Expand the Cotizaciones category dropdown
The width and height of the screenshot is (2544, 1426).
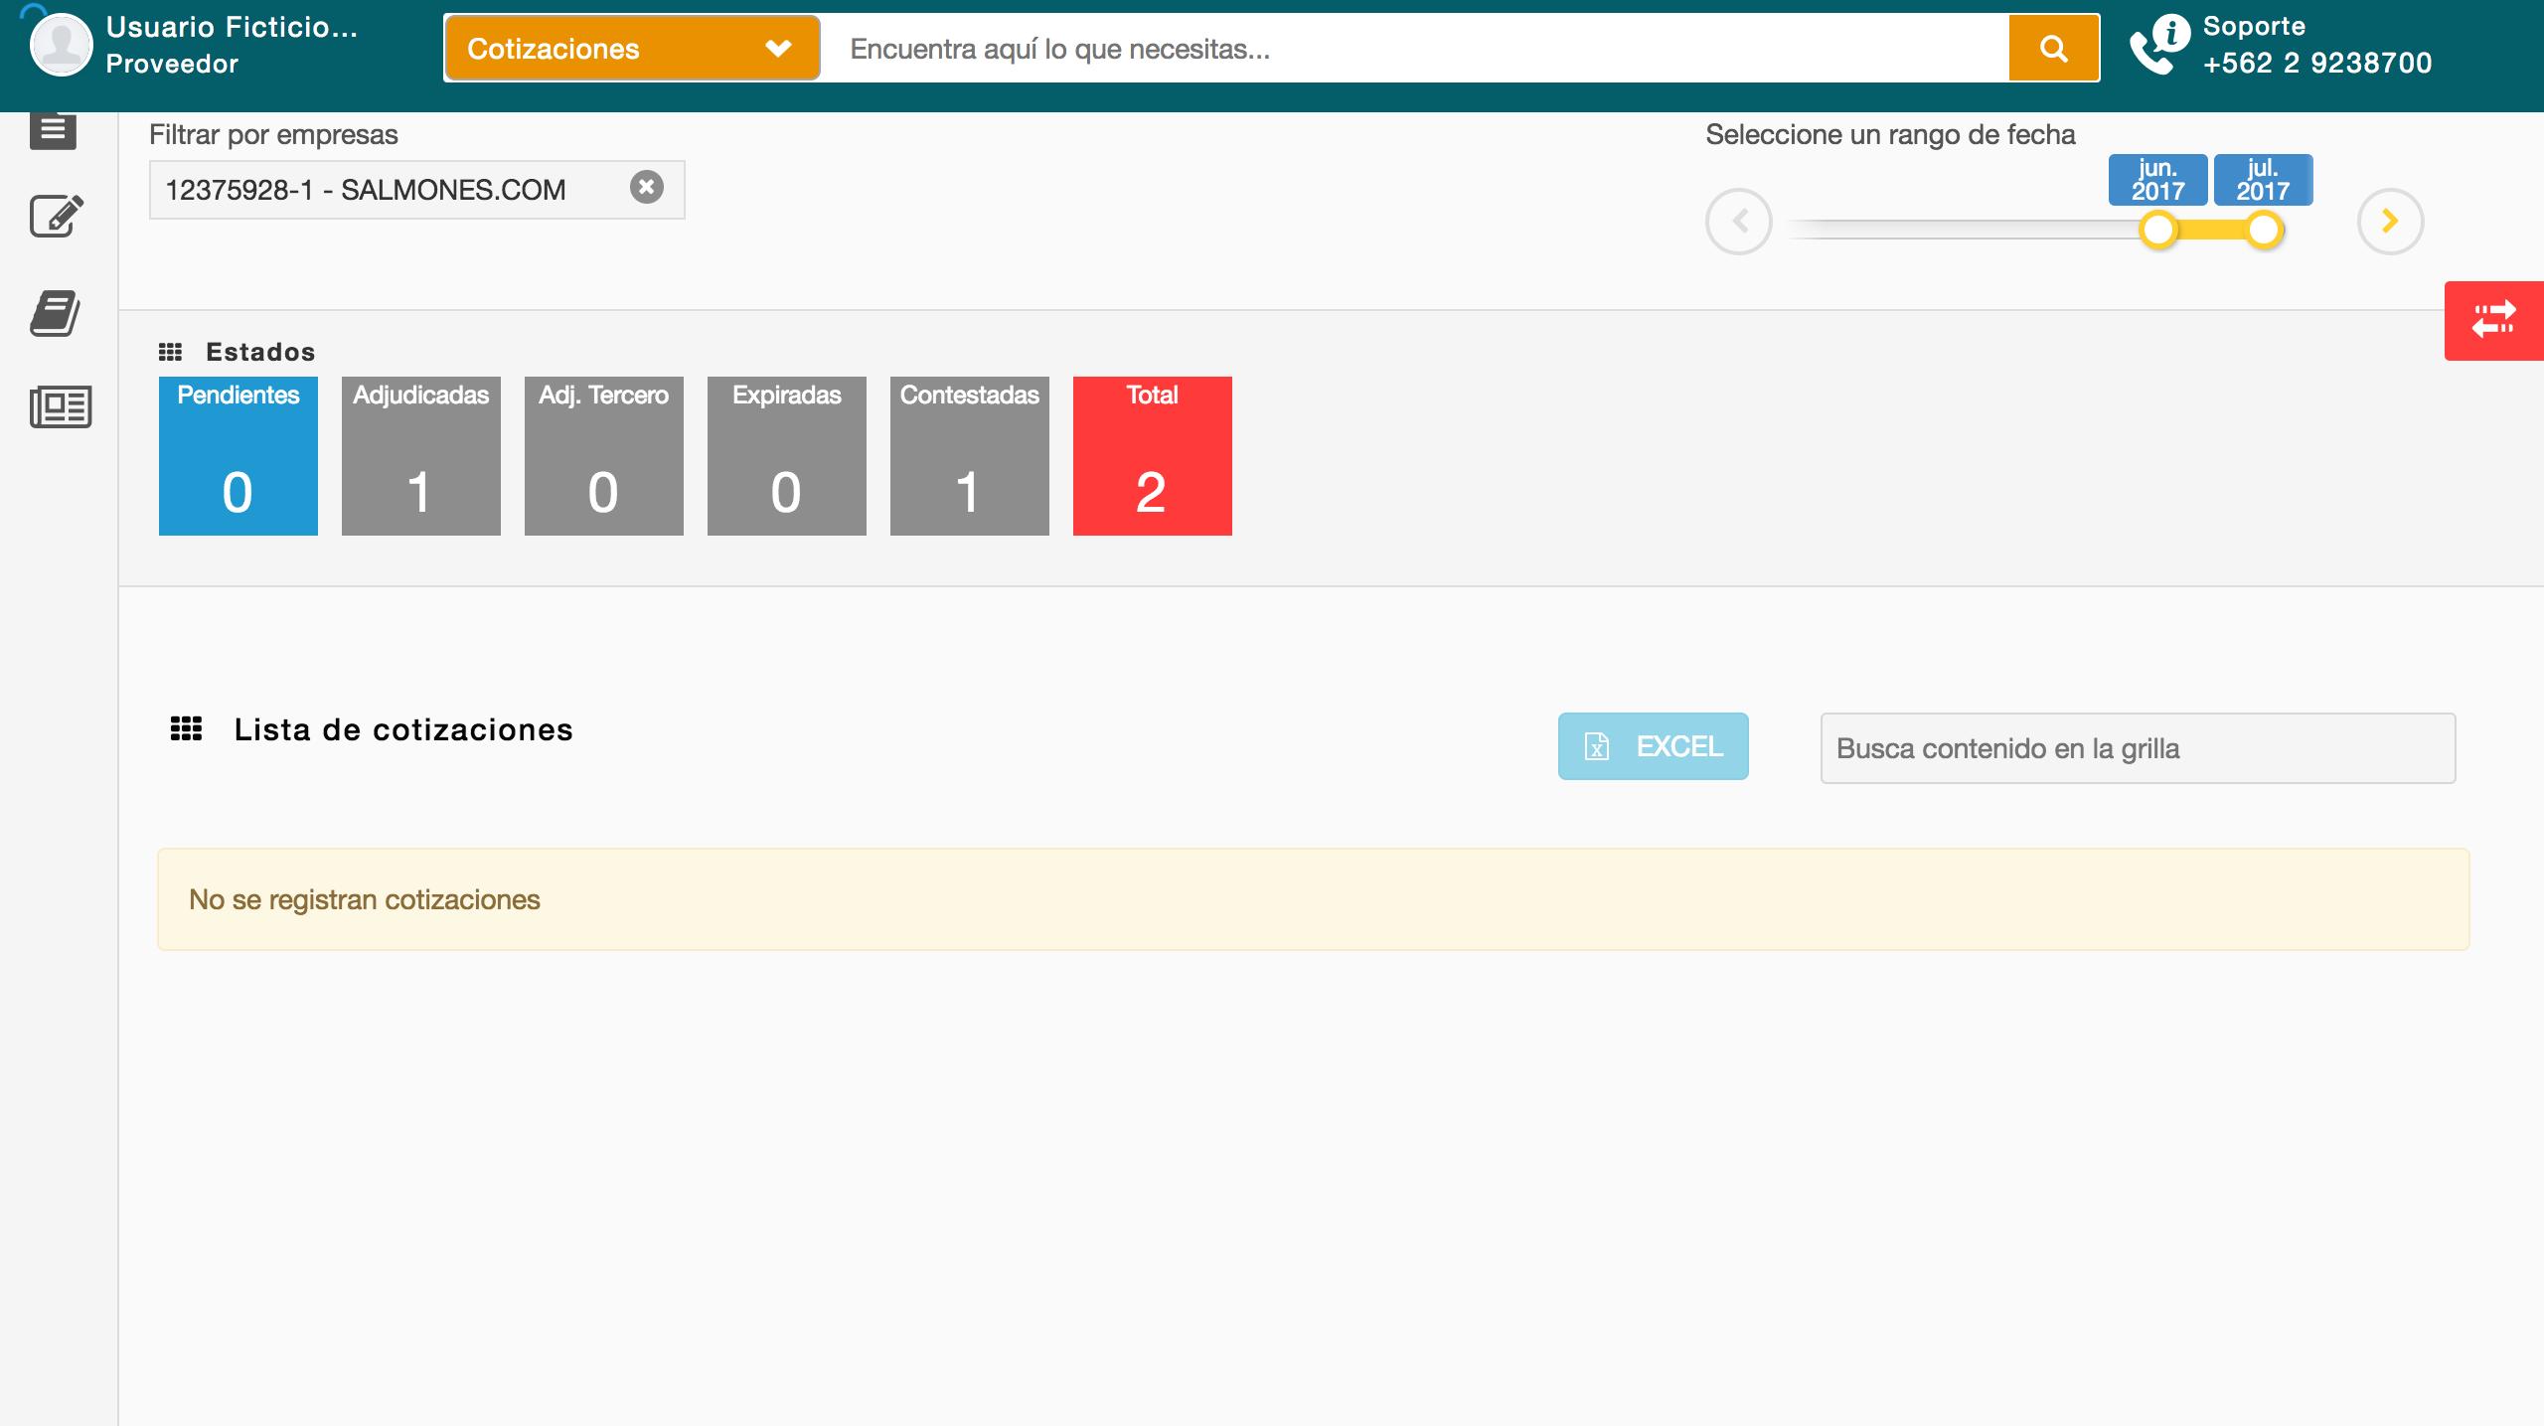tap(632, 48)
